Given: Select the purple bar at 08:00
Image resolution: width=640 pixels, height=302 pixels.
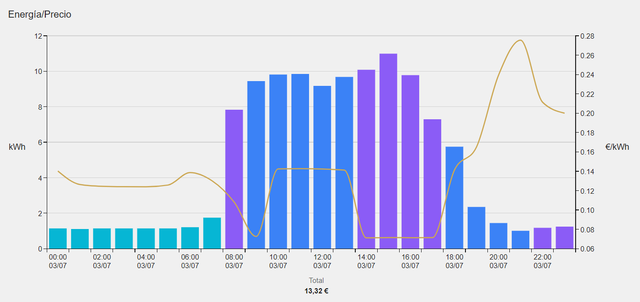Looking at the screenshot, I should 234,179.
